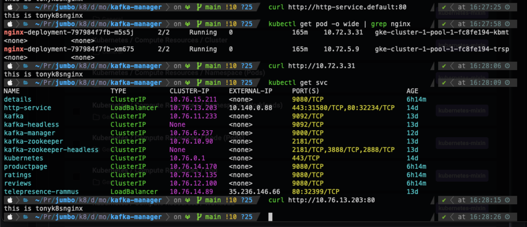527x227 pixels.
Task: Click the NAME column header
Action: pyautogui.click(x=12, y=91)
